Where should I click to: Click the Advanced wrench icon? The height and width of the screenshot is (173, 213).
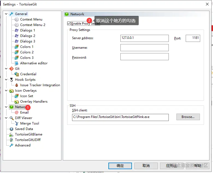(11, 145)
